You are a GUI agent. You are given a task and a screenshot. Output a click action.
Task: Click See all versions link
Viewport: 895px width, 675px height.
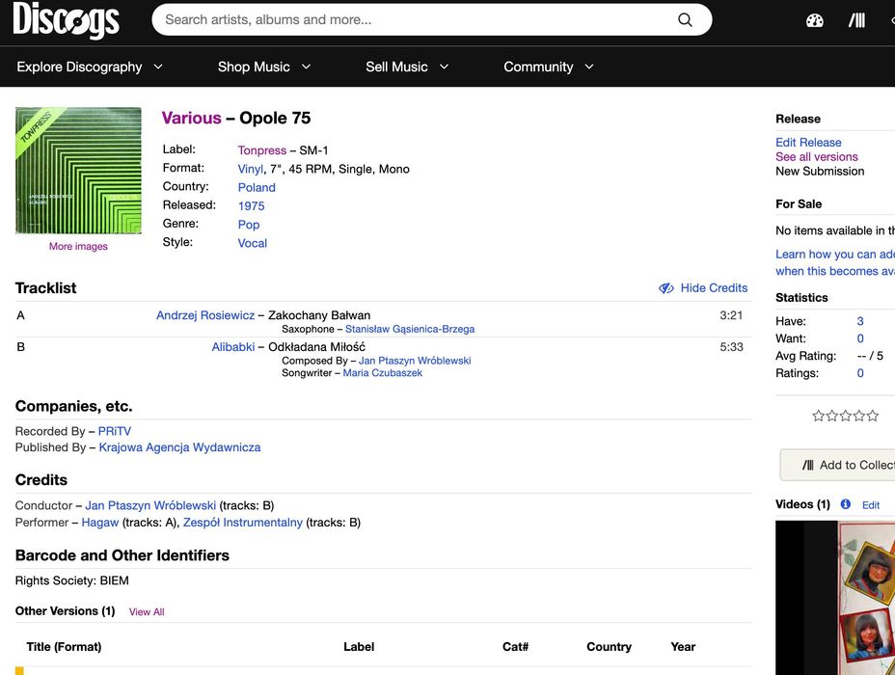point(816,157)
